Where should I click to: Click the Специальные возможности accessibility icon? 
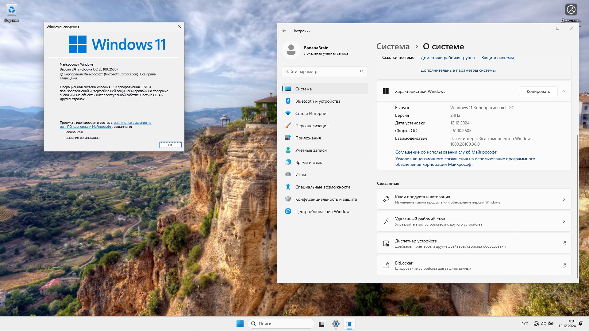(288, 187)
